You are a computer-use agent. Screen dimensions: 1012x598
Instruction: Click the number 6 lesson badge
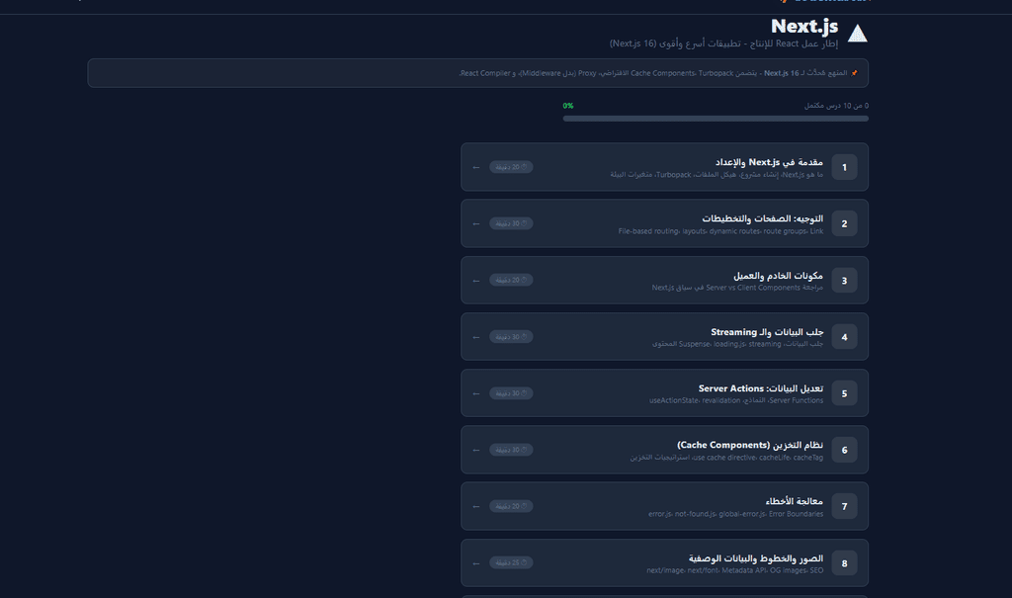coord(844,450)
